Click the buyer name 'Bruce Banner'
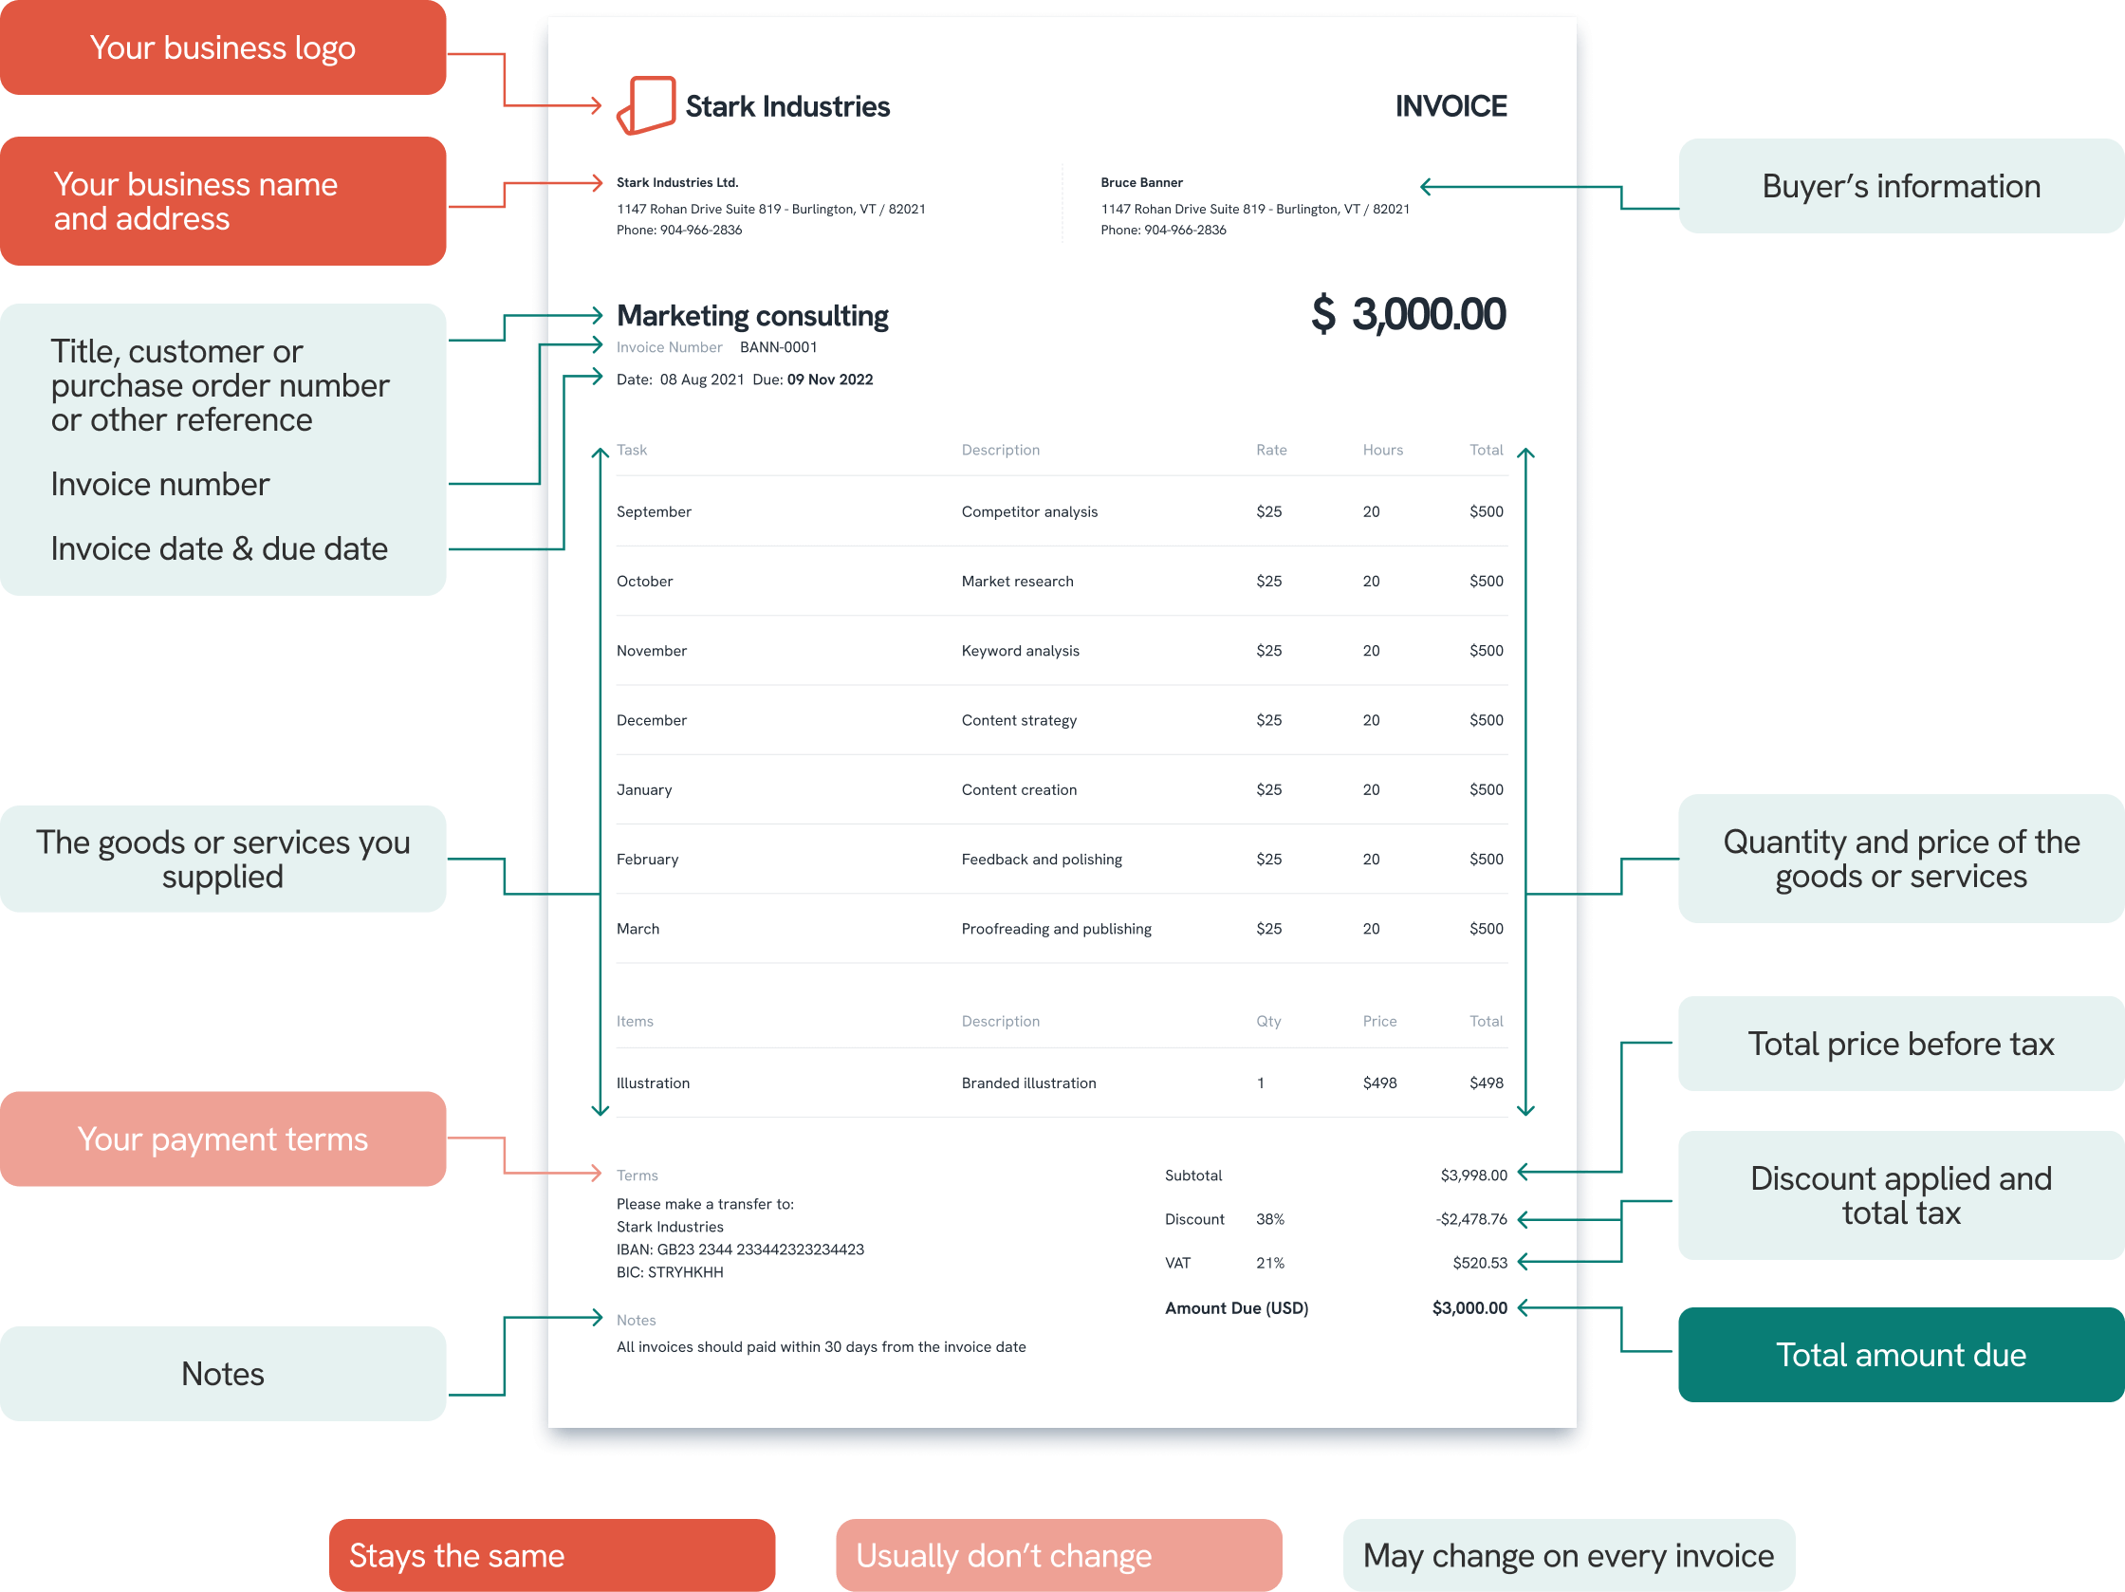This screenshot has height=1592, width=2125. (x=1141, y=182)
